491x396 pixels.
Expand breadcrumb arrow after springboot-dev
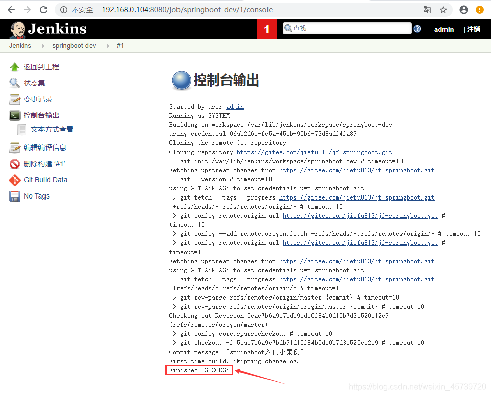(x=108, y=46)
